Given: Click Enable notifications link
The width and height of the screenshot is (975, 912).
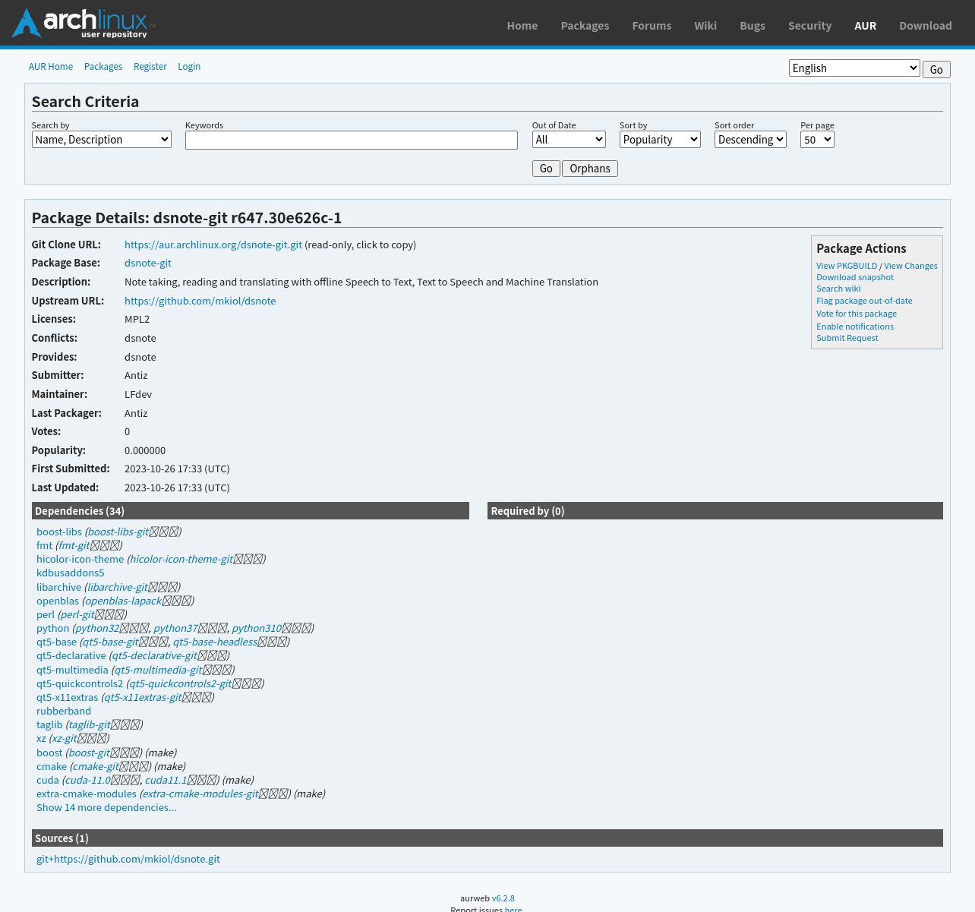Looking at the screenshot, I should pos(855,327).
